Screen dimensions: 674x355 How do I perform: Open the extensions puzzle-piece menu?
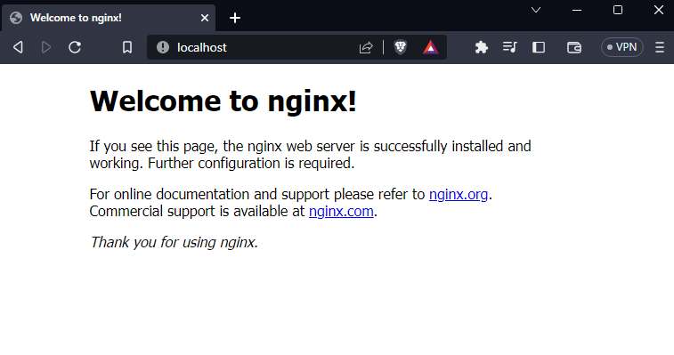482,47
